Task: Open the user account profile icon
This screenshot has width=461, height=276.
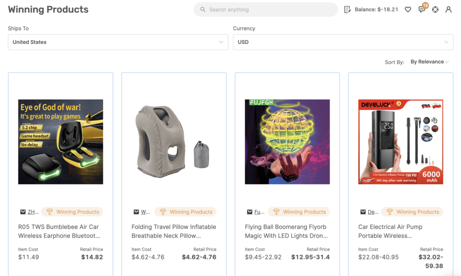Action: (x=448, y=9)
